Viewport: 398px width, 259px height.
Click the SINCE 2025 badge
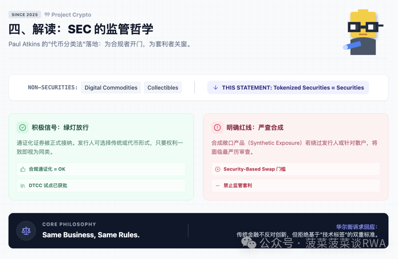coord(25,14)
